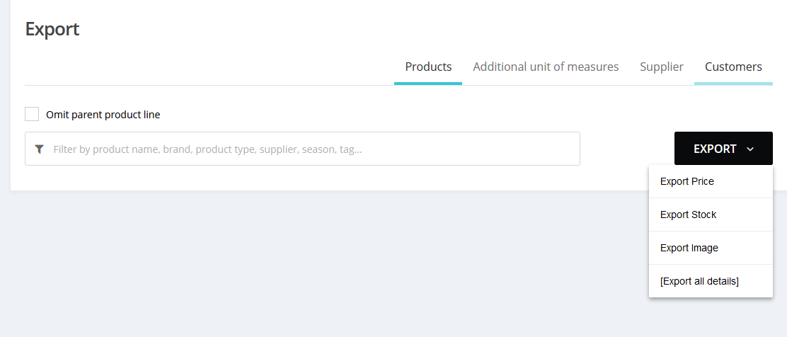Viewport: 787px width, 337px height.
Task: Click the Export page heading
Action: pyautogui.click(x=52, y=28)
